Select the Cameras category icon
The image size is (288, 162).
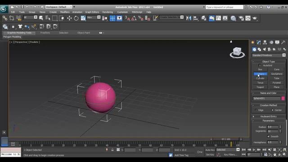[x=269, y=49]
